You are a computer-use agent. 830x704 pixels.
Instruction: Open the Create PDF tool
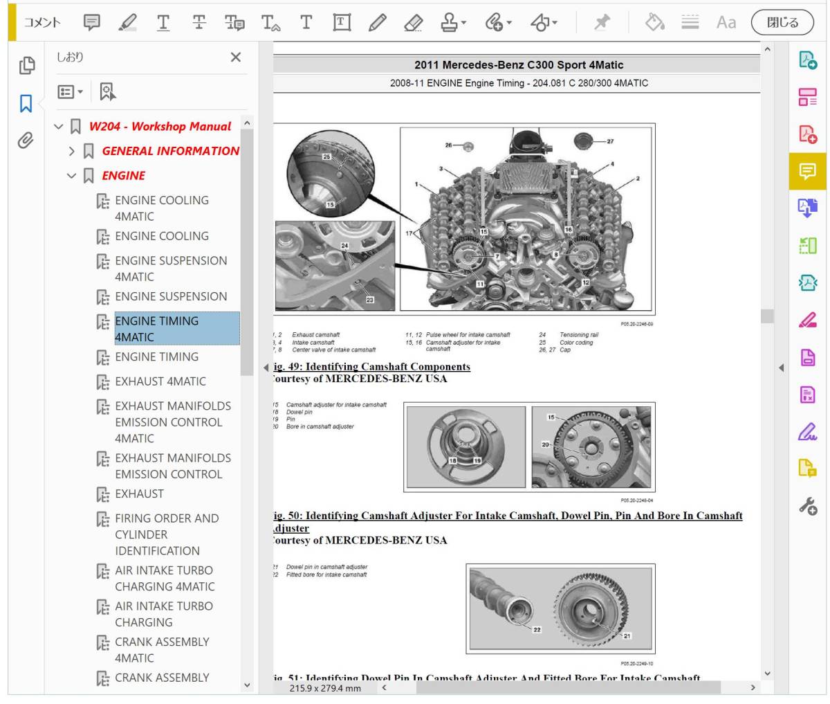coord(808,60)
